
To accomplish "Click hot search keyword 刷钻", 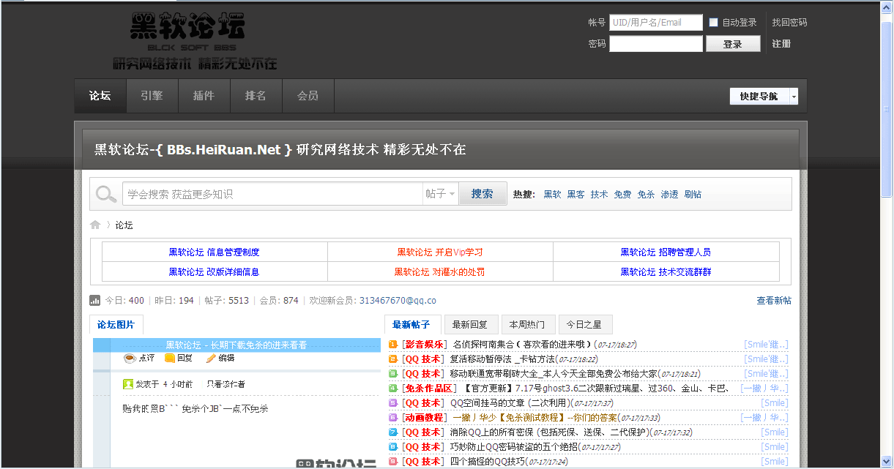I will [693, 195].
